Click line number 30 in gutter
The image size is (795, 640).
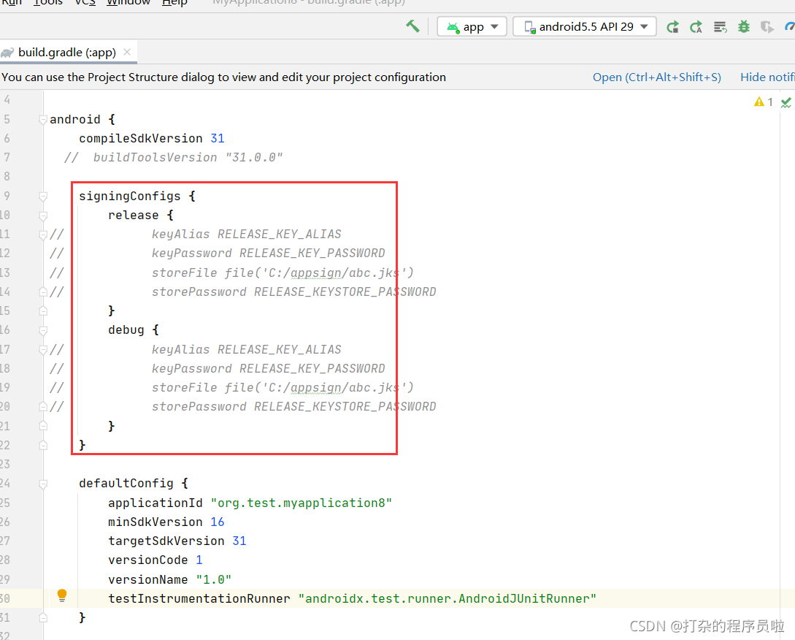pos(5,599)
